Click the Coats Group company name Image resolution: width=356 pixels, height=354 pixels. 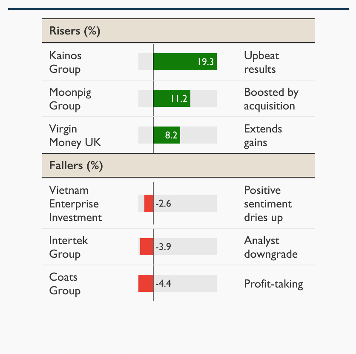click(65, 284)
